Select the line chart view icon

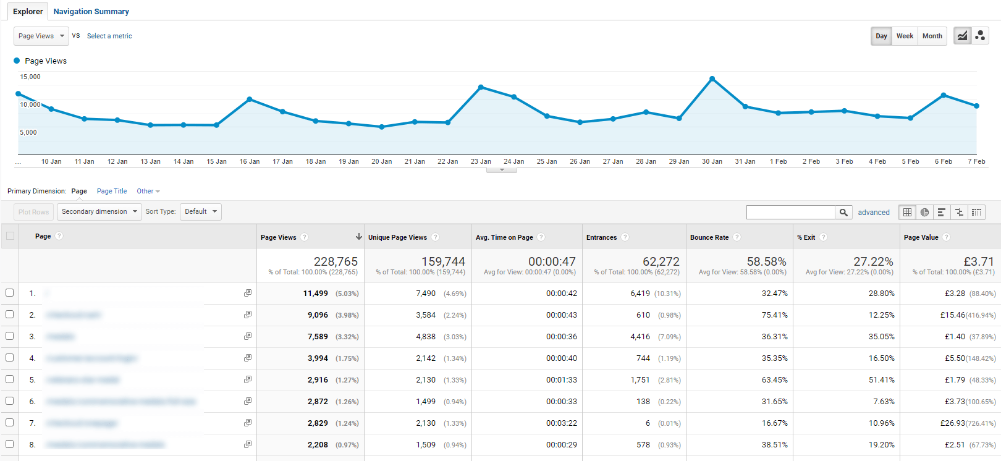(x=962, y=36)
